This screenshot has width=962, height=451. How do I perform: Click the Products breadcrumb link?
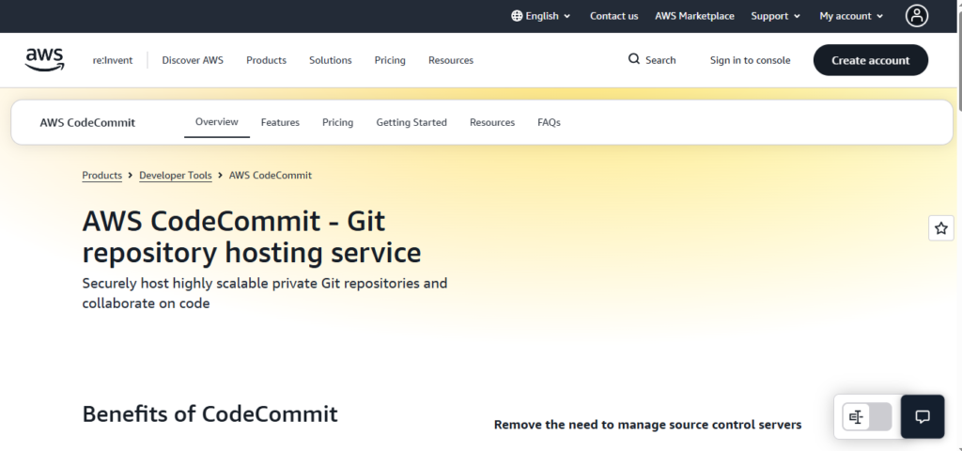click(101, 176)
